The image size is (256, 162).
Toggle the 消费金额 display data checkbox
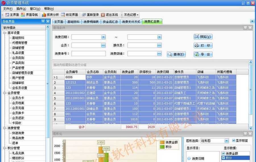point(224,153)
